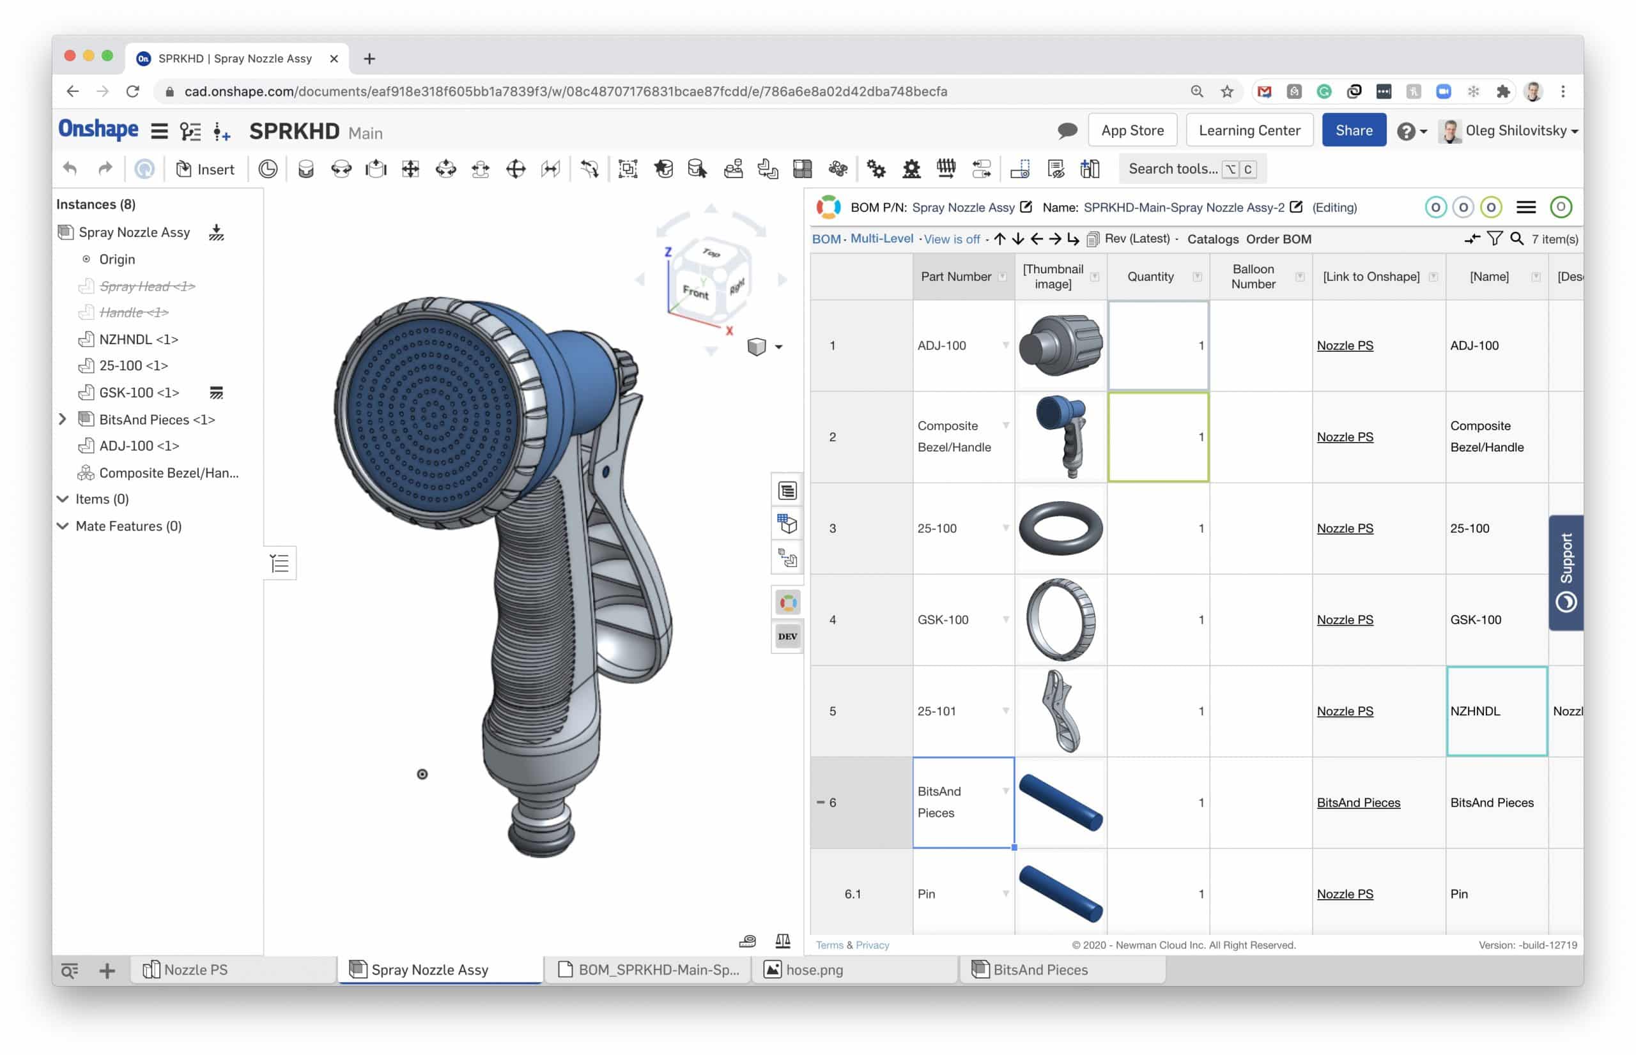This screenshot has width=1636, height=1055.
Task: Click the Share button
Action: [1353, 130]
